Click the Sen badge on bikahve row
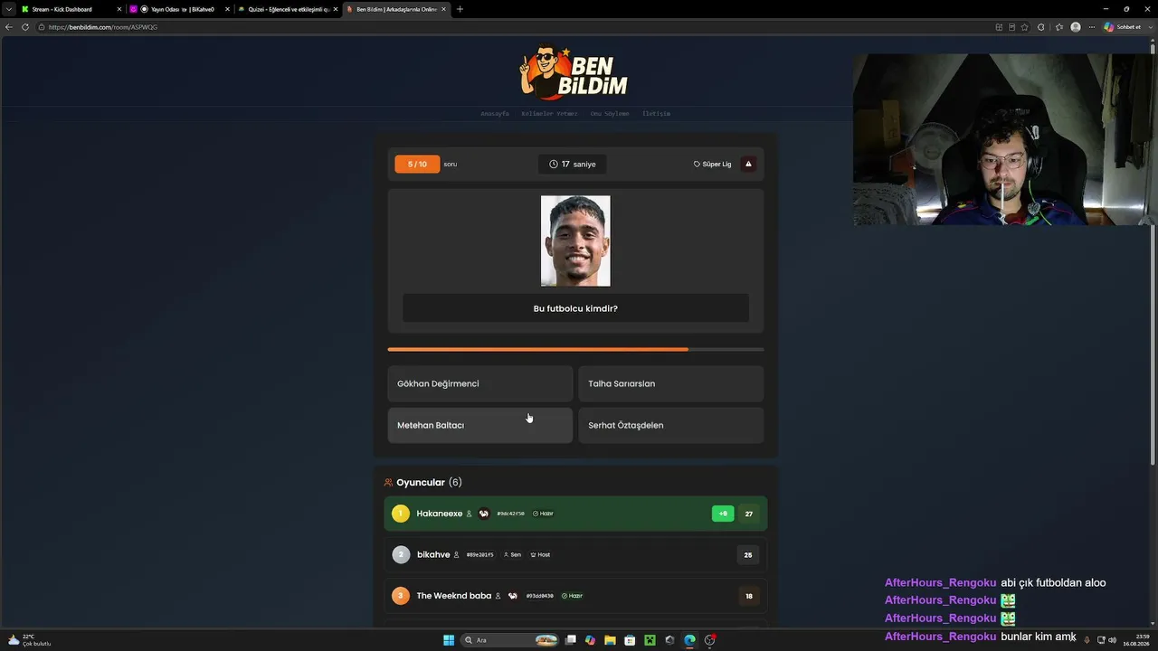 tap(512, 554)
